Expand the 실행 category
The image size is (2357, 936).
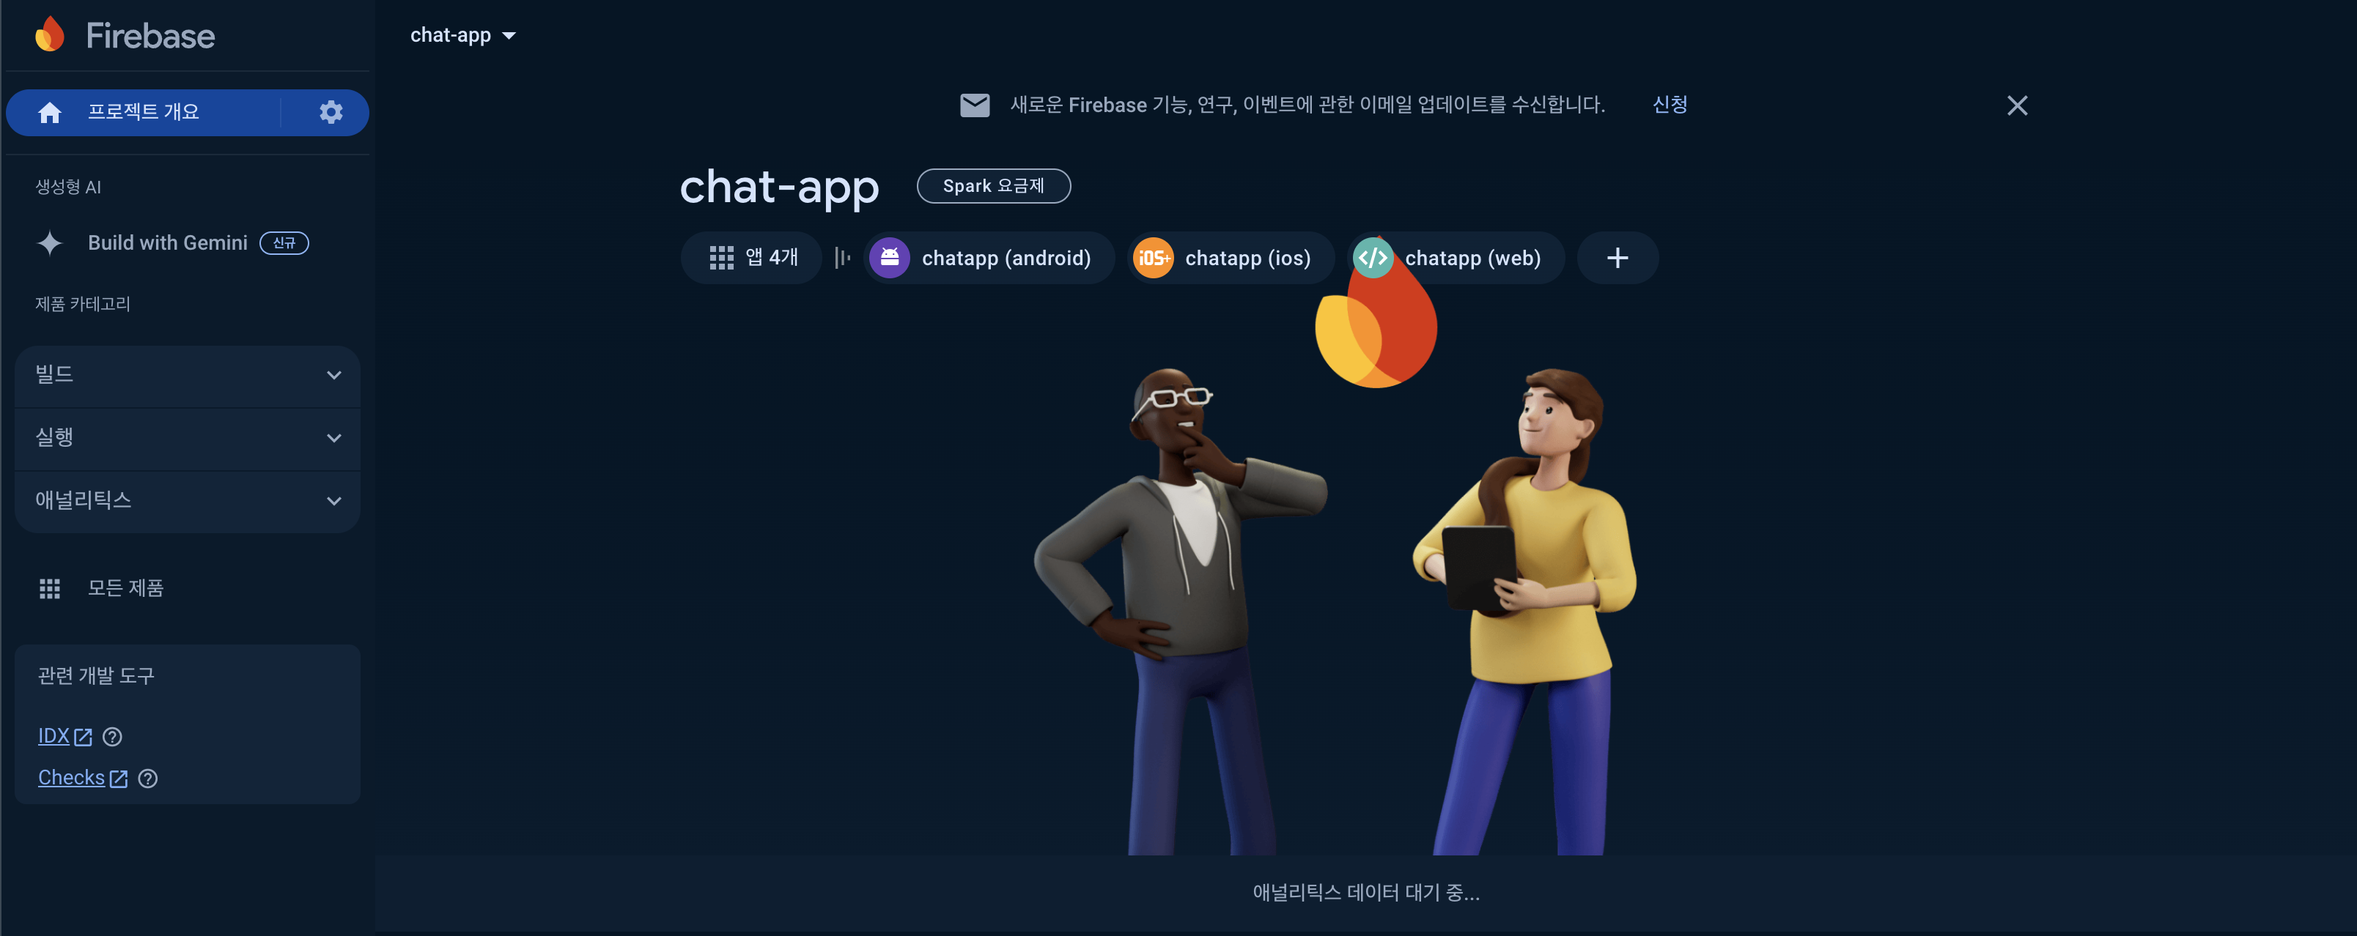click(x=187, y=438)
